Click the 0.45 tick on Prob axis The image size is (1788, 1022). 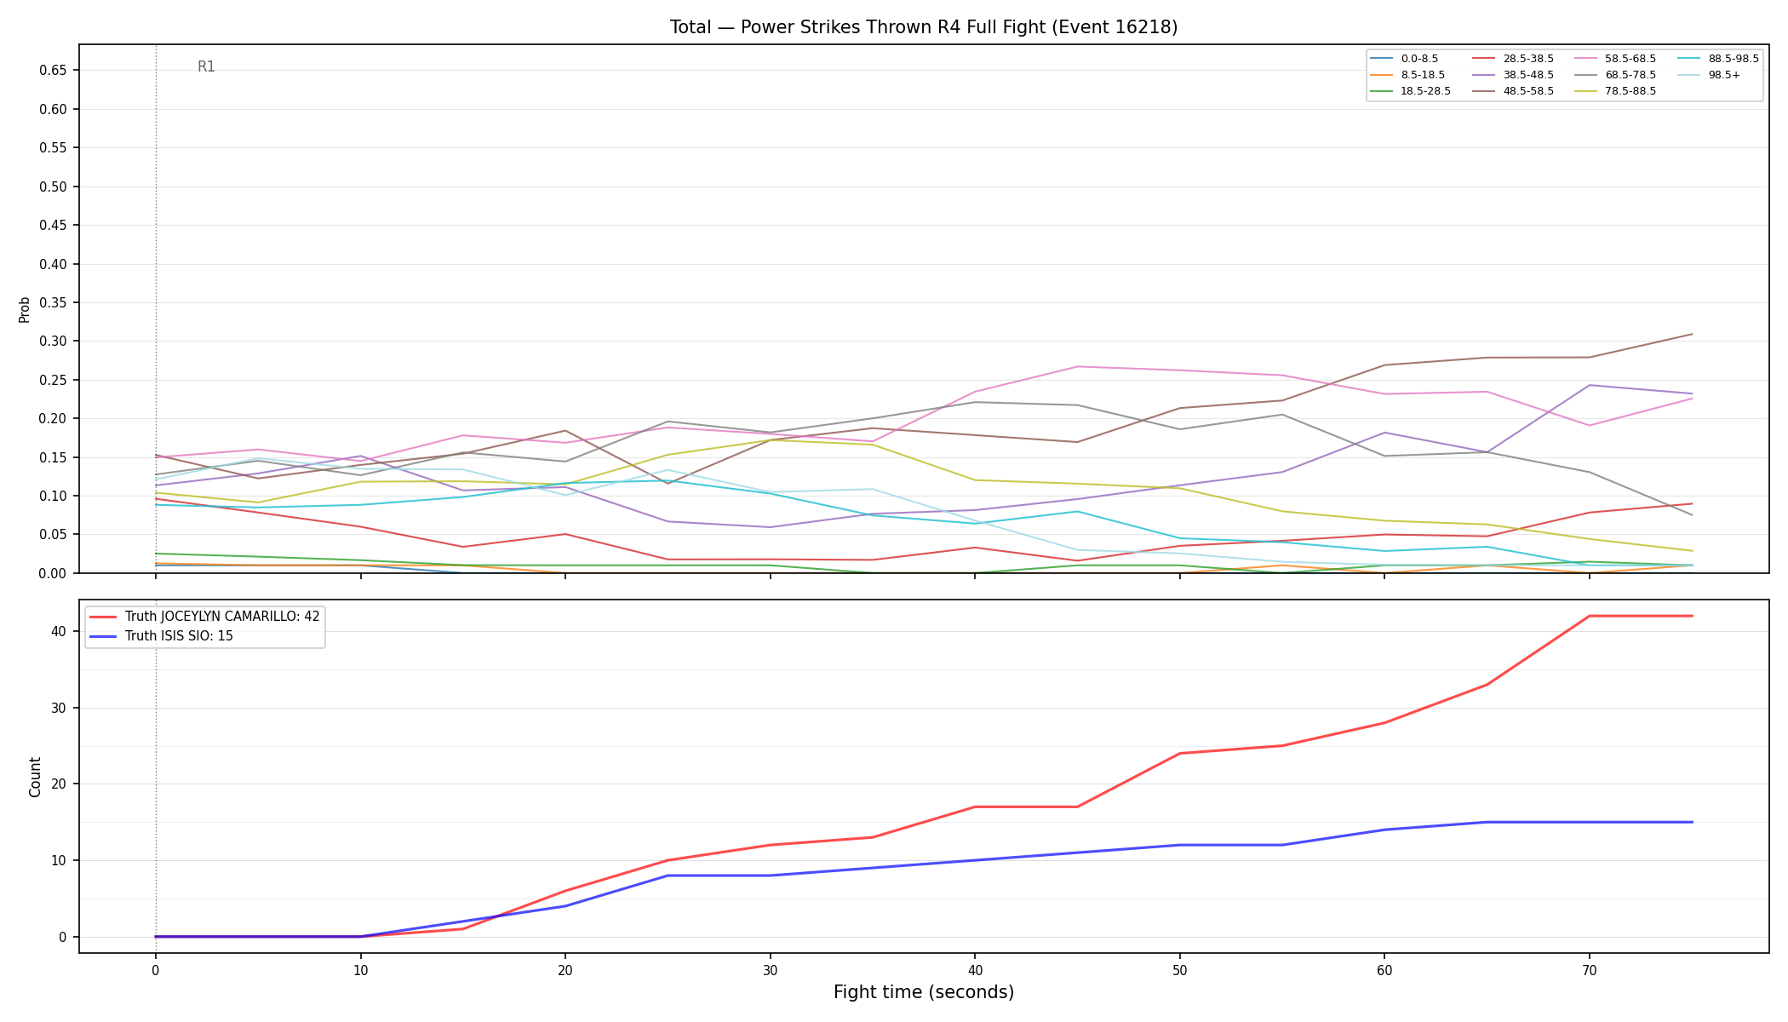coord(53,226)
